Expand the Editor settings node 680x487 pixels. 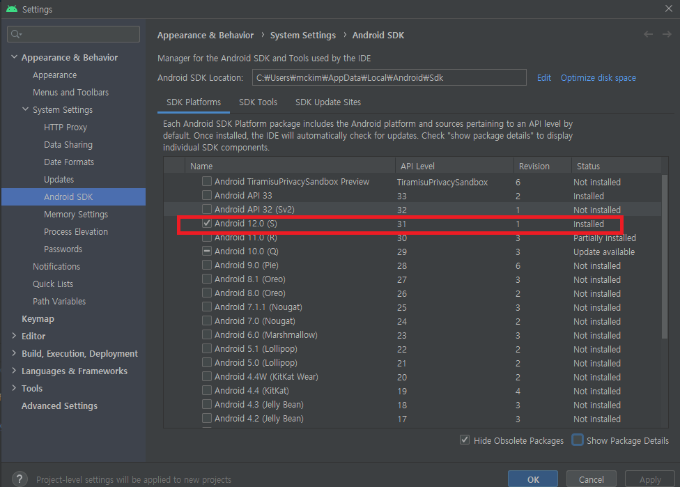tap(14, 336)
